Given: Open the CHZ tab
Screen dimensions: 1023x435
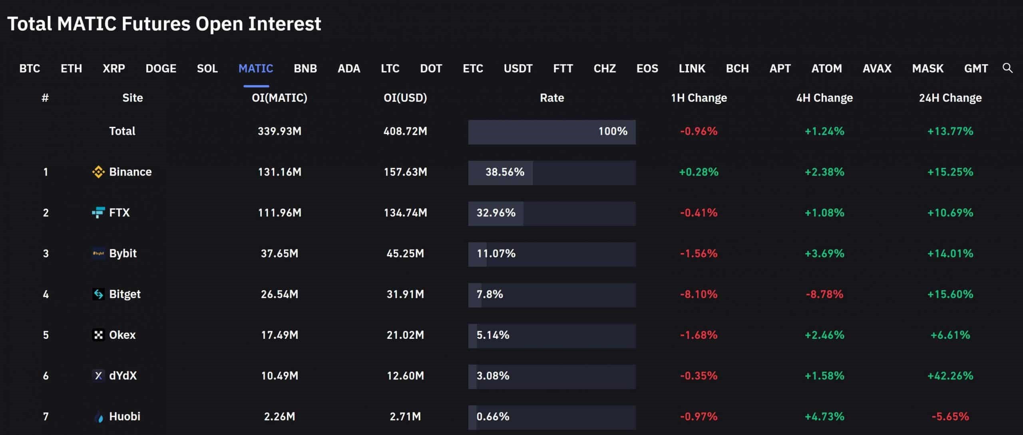Looking at the screenshot, I should click(605, 69).
